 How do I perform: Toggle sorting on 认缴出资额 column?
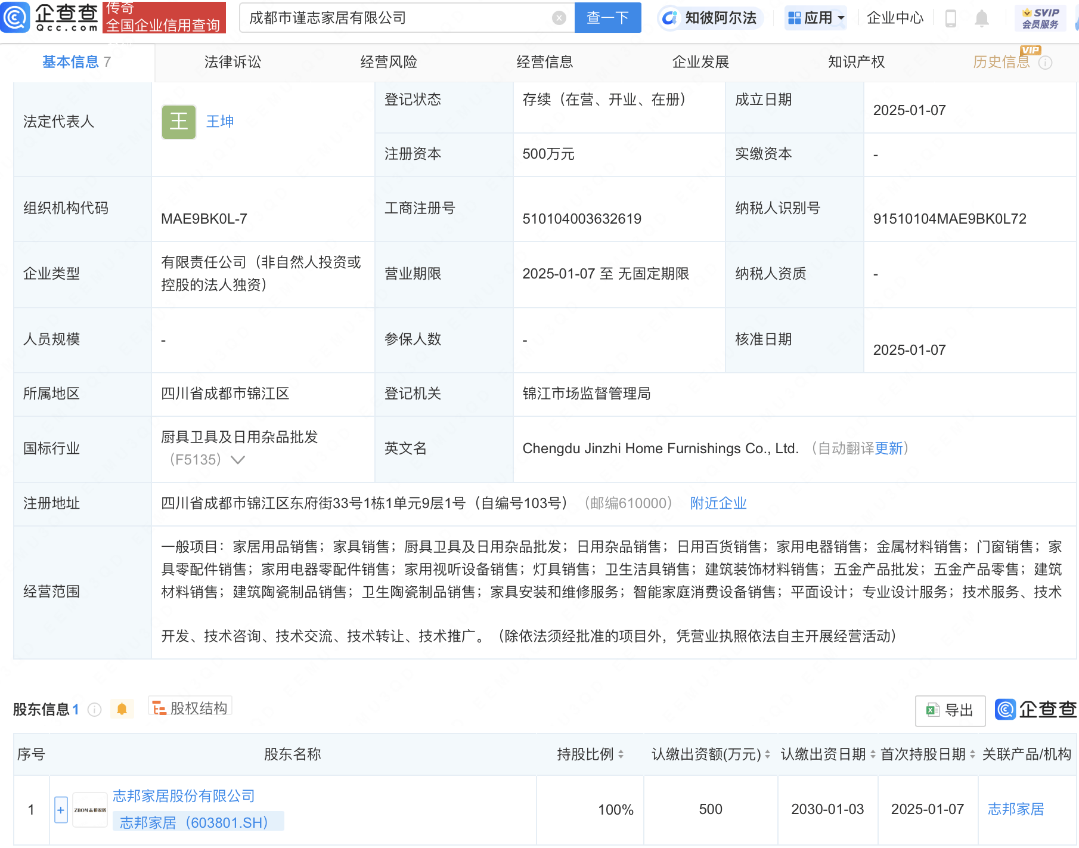click(766, 754)
